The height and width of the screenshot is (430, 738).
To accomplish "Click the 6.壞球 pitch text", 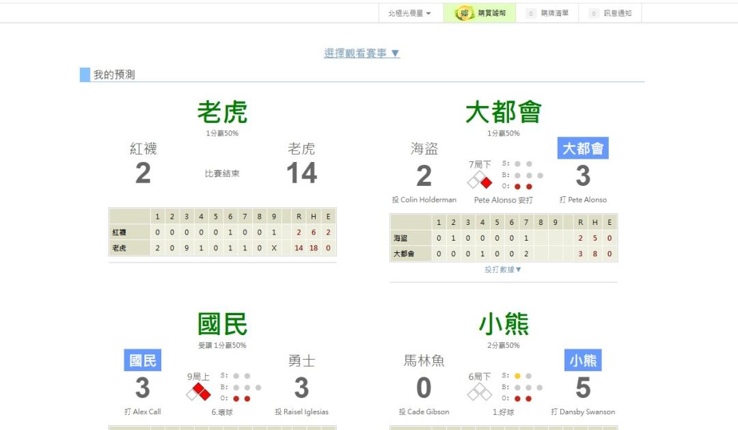I will 222,412.
